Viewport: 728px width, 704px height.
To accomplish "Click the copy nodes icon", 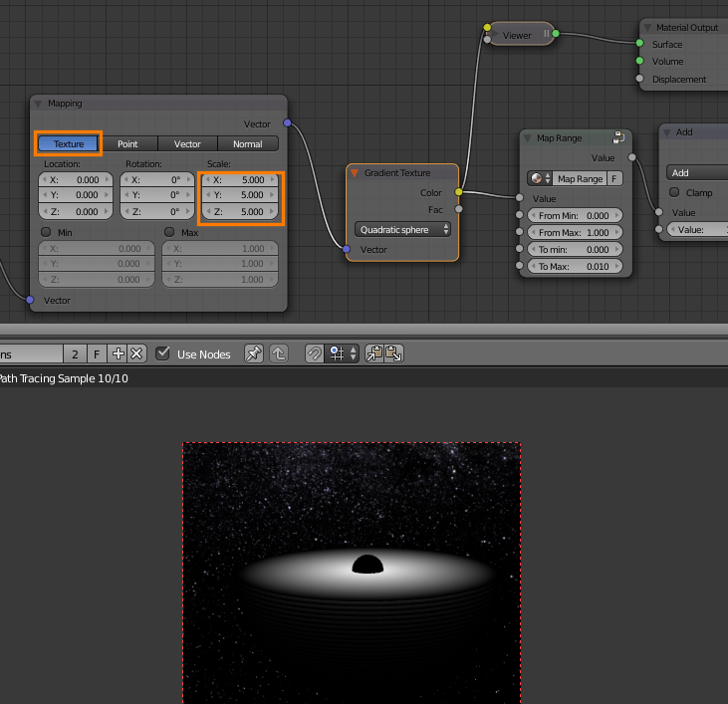I will pyautogui.click(x=375, y=353).
